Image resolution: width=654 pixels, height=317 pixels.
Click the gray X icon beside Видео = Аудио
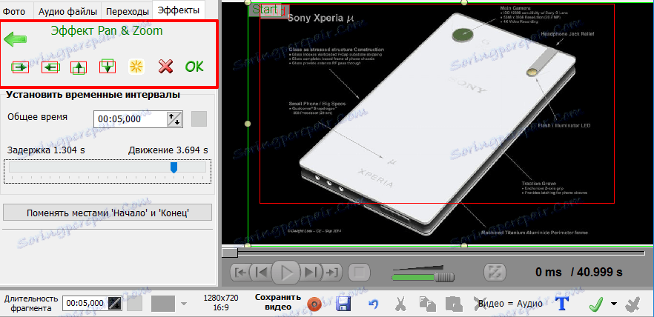[x=479, y=304]
